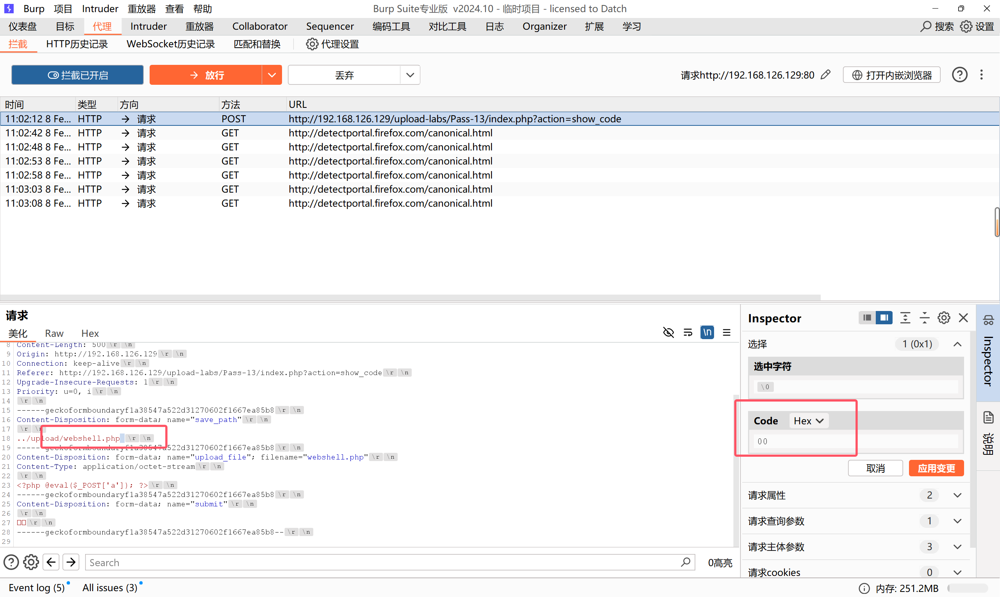Viewport: 1000px width, 597px height.
Task: Open the Raw request view tab
Action: point(54,333)
